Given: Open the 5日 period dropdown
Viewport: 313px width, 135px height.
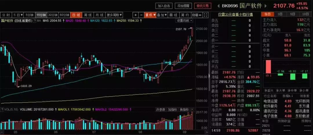Looking at the screenshot, I should 18,15.
